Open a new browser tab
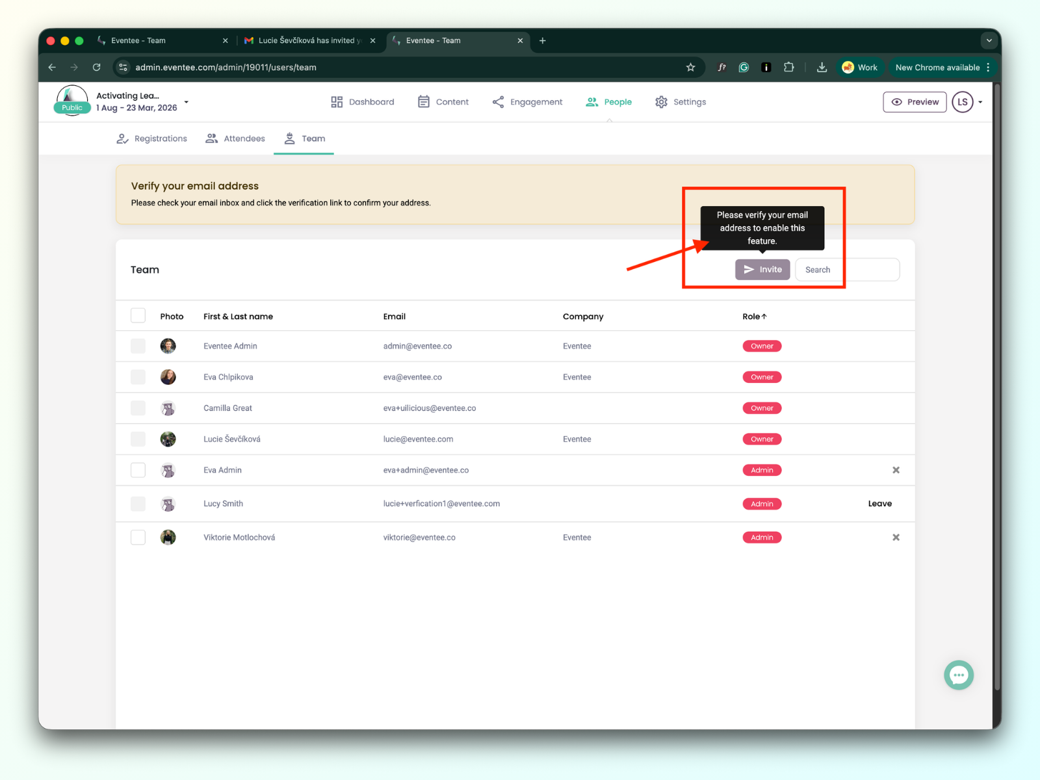The height and width of the screenshot is (780, 1040). [543, 40]
